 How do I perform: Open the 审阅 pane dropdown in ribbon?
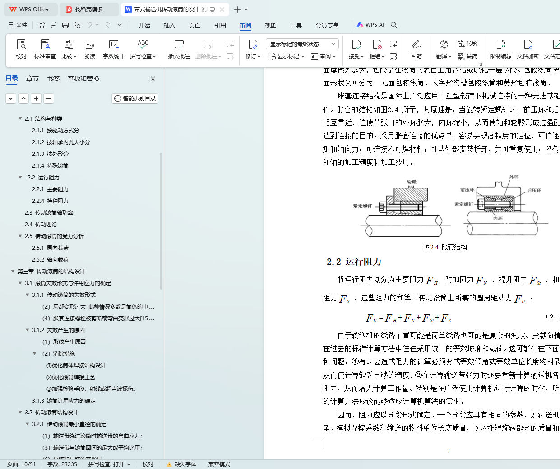coord(324,56)
